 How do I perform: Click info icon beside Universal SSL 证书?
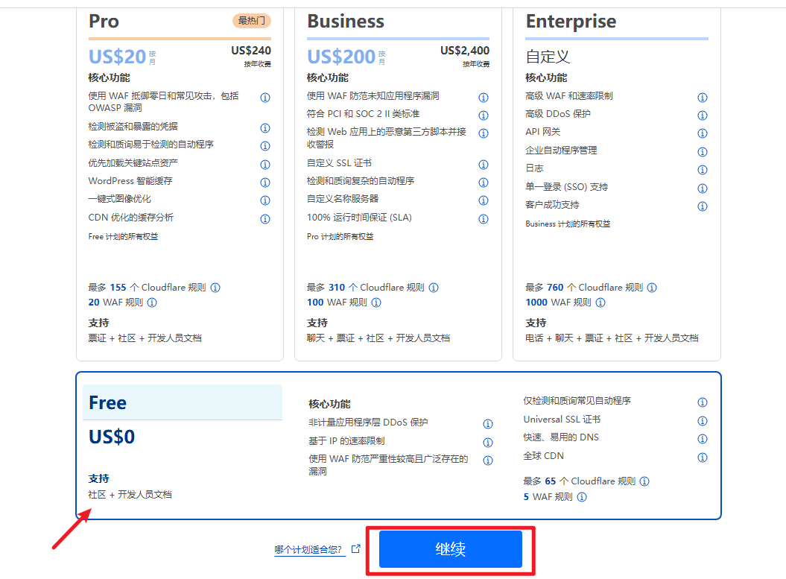click(x=702, y=421)
